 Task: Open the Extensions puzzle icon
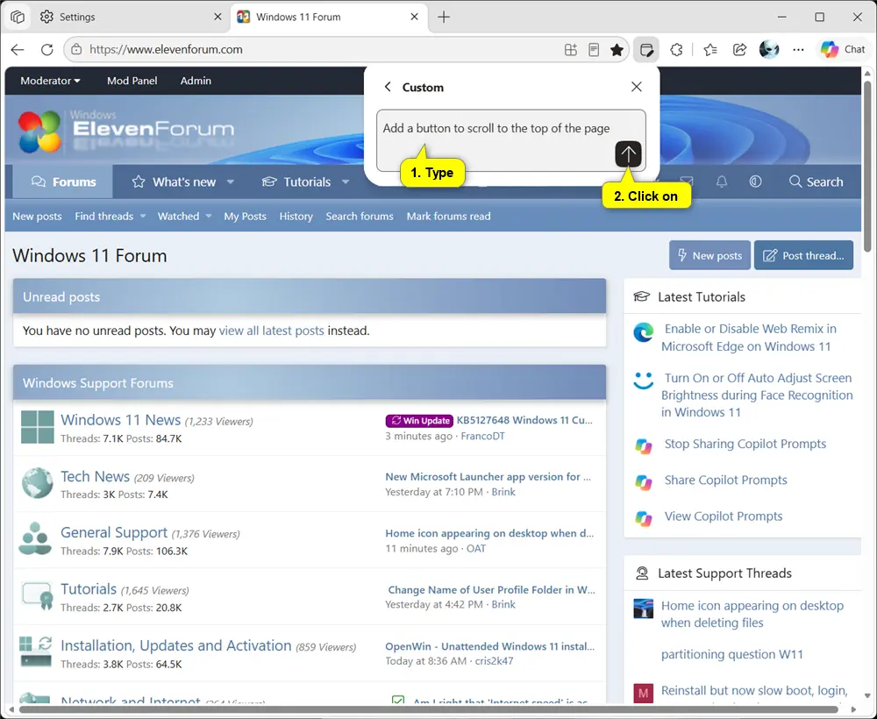coord(676,50)
